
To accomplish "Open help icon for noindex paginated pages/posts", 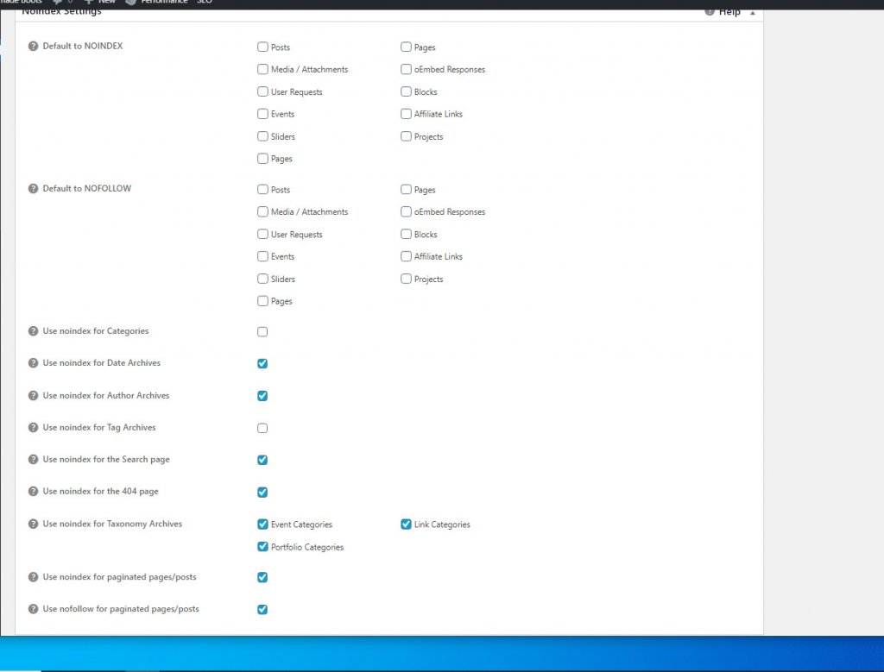I will coord(34,577).
